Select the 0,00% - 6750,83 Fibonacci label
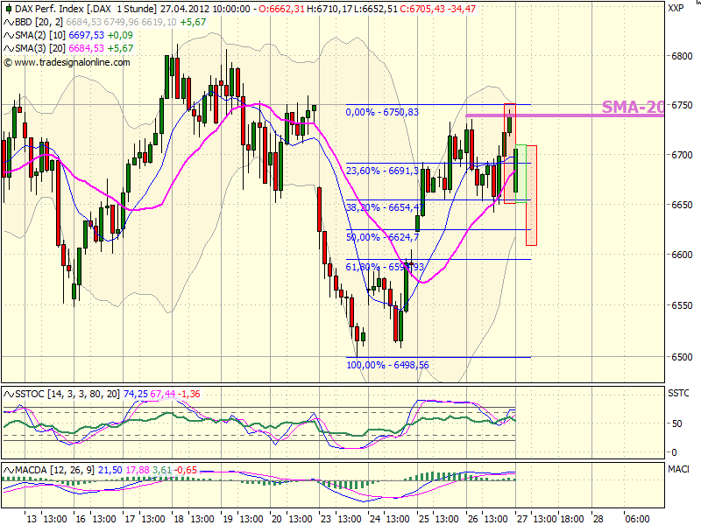Viewport: 701px width, 525px height. tap(382, 112)
